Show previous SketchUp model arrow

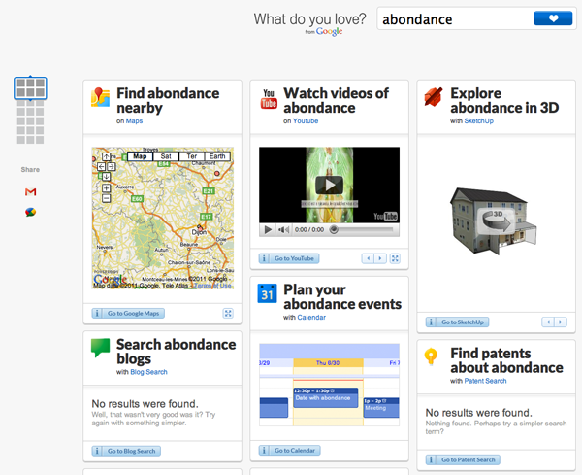pyautogui.click(x=548, y=322)
